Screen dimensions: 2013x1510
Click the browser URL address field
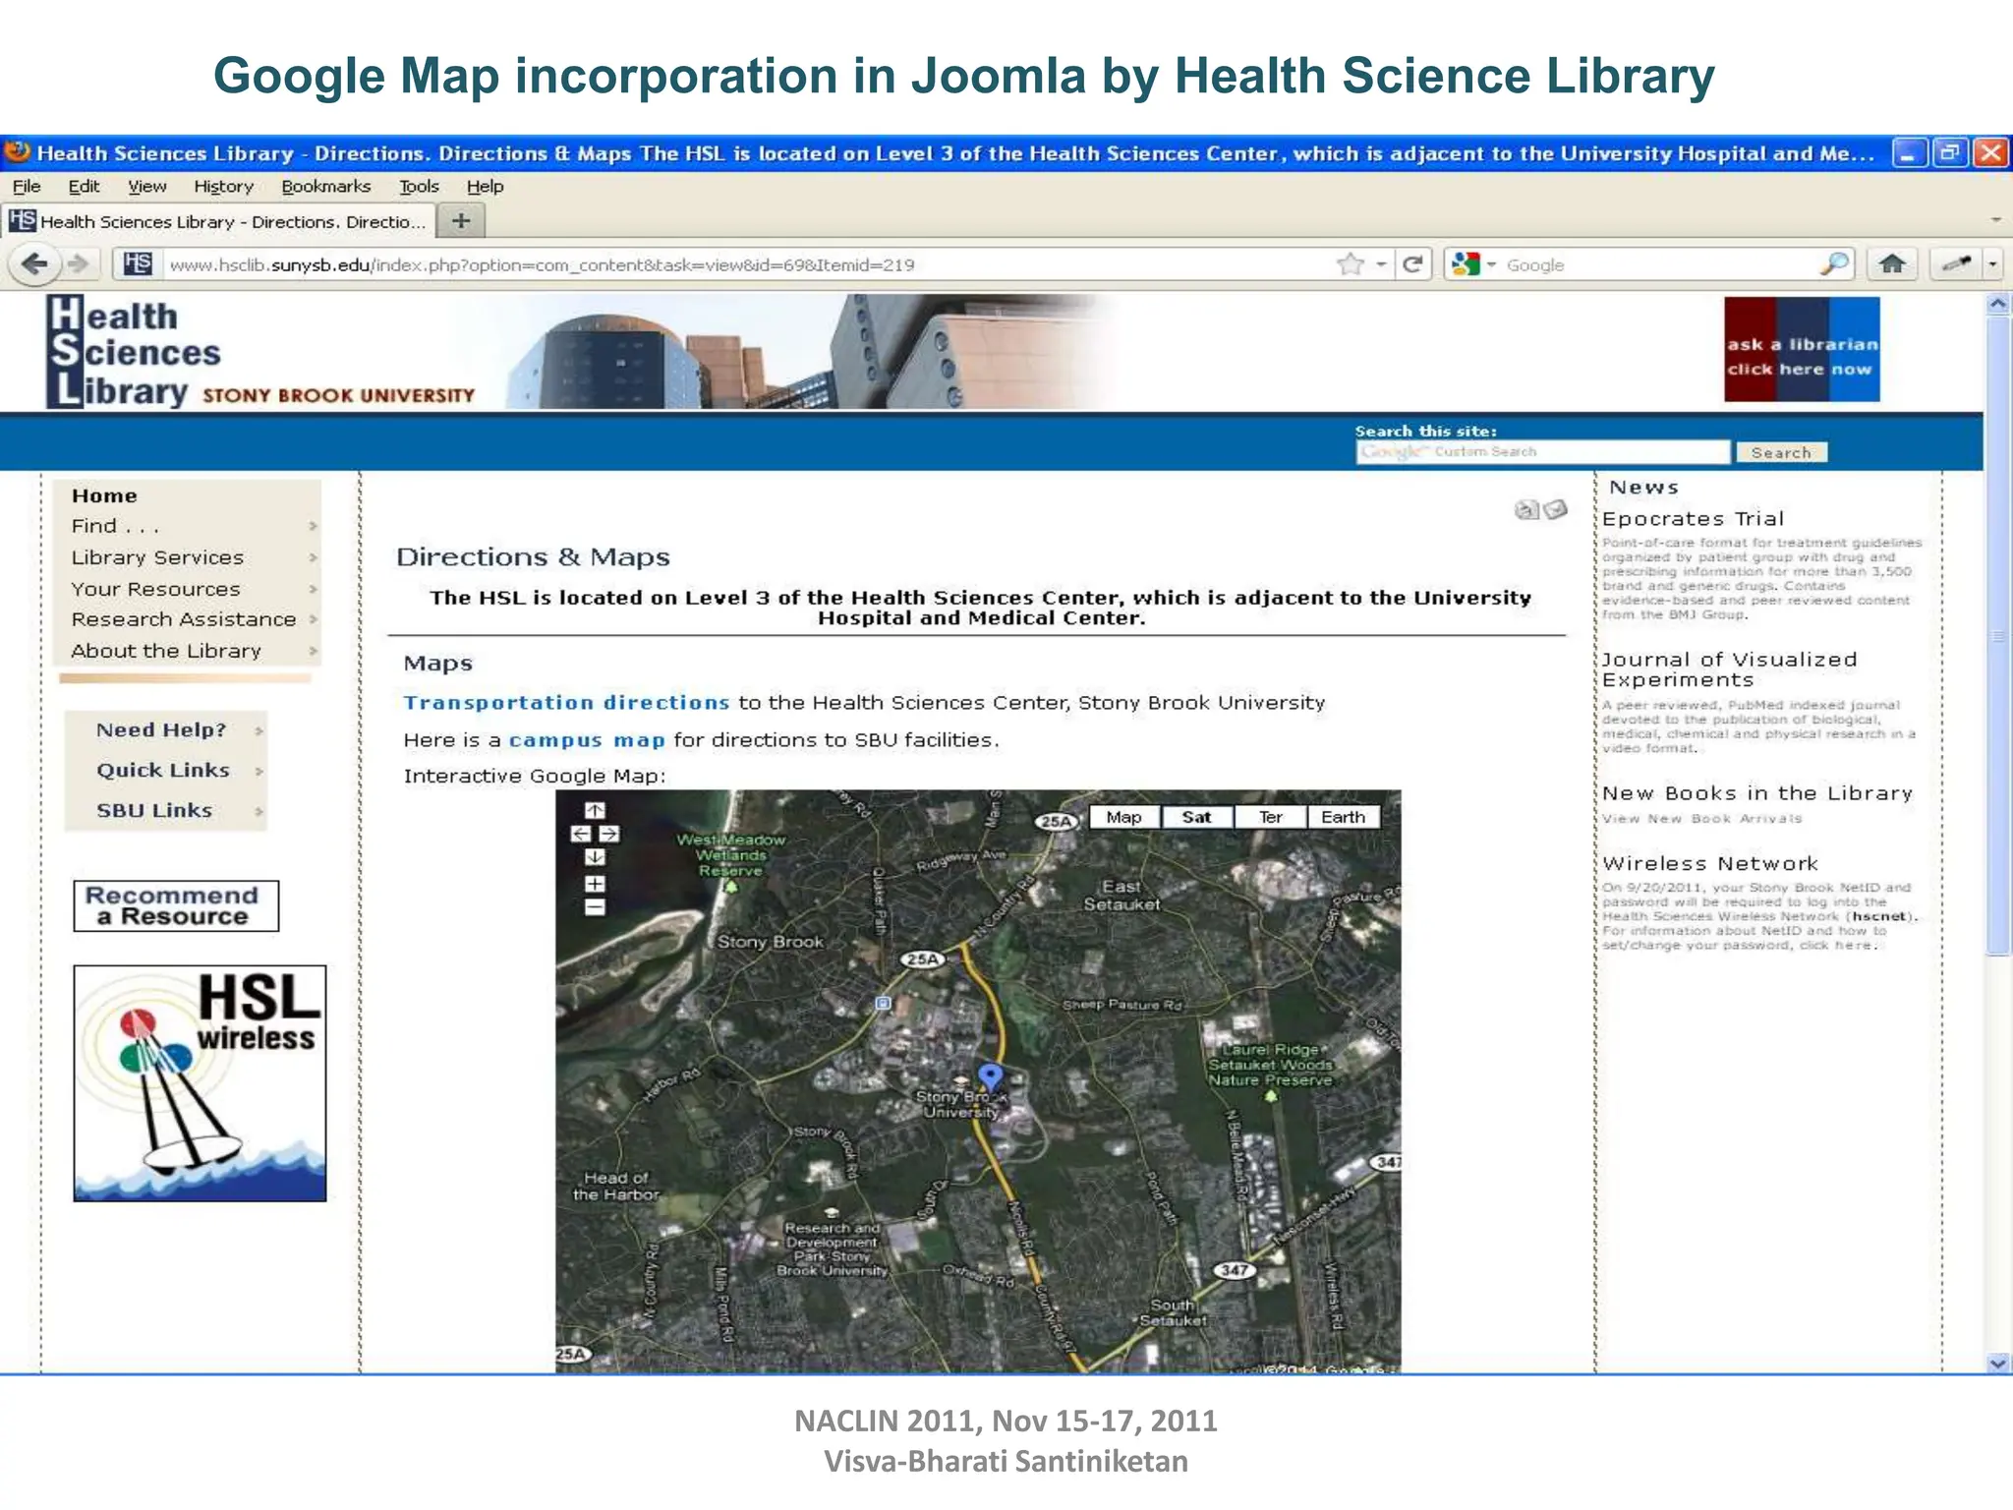coord(747,263)
